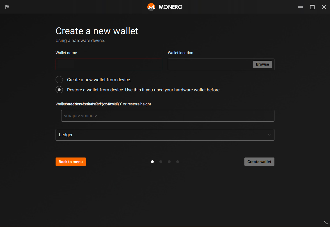Screen dimensions: 330x227
Task: Click the second wizard progress dot
Action: click(x=161, y=162)
